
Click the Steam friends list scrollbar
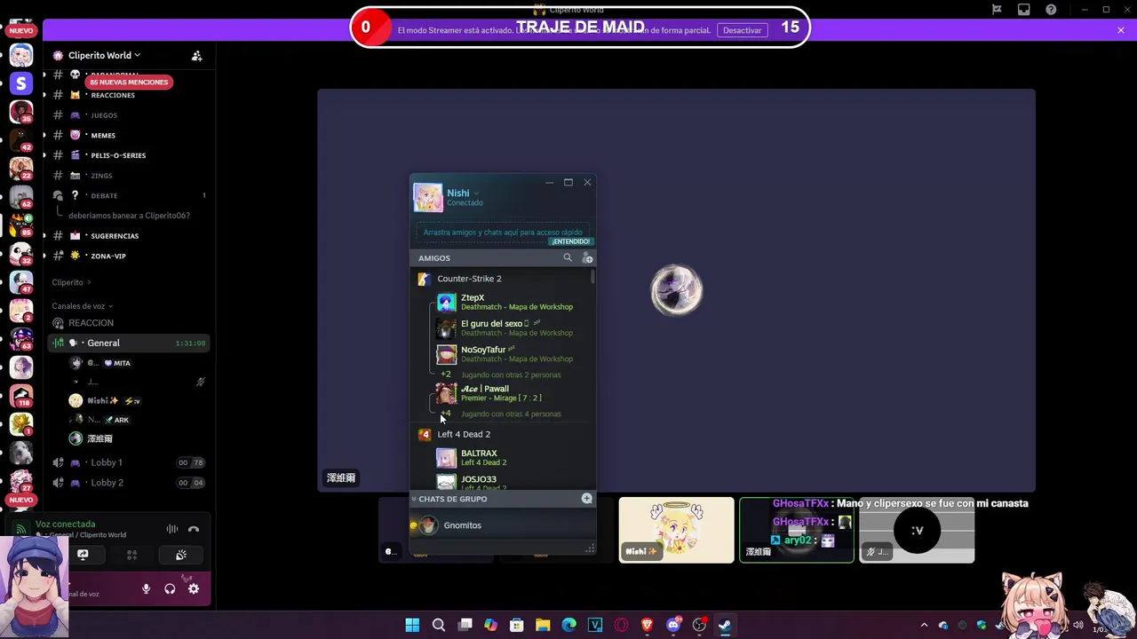592,277
